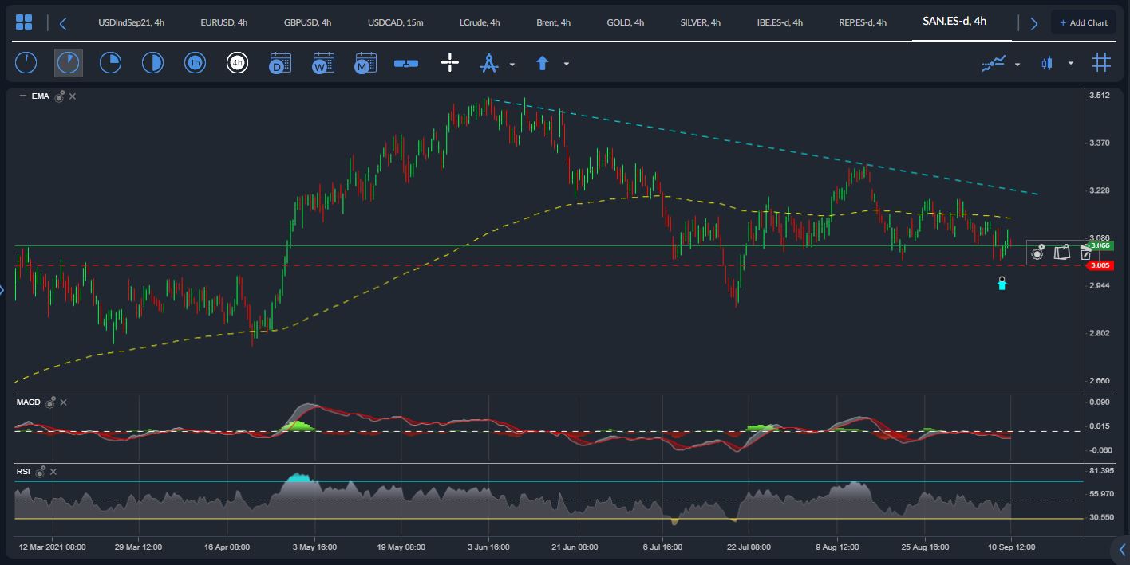
Task: Switch to the daily (D) calendar timeframe
Action: [x=280, y=63]
